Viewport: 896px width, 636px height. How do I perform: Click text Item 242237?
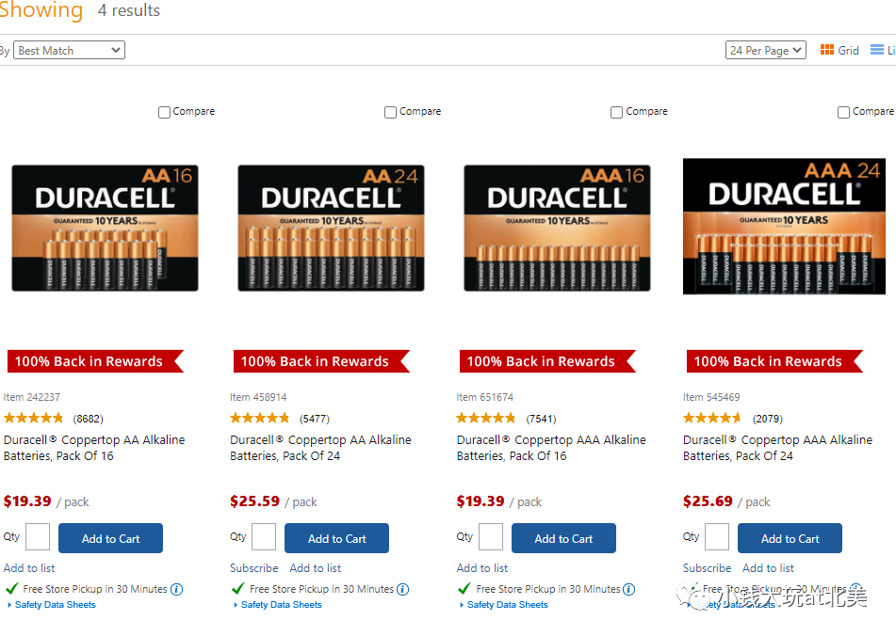(32, 397)
